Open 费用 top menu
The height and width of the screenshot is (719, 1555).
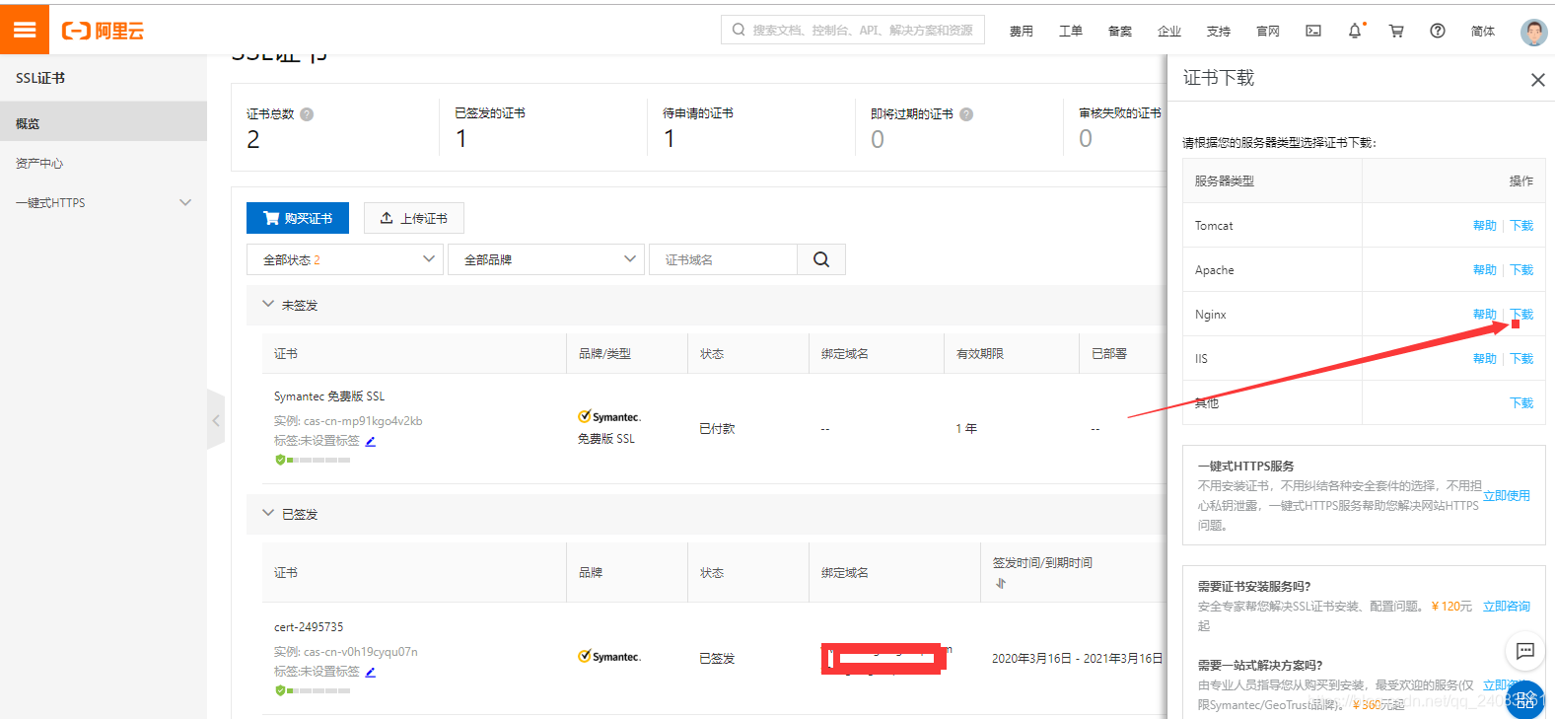click(1021, 32)
